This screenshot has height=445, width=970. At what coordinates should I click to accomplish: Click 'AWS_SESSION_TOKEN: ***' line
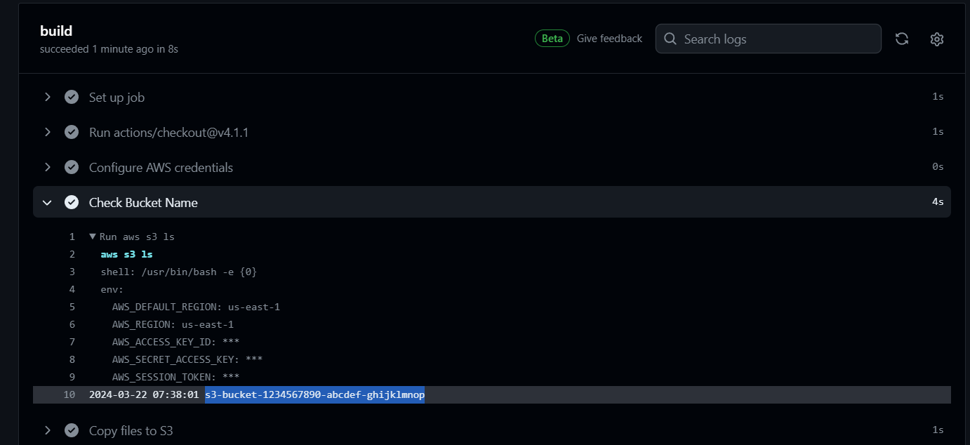[175, 377]
